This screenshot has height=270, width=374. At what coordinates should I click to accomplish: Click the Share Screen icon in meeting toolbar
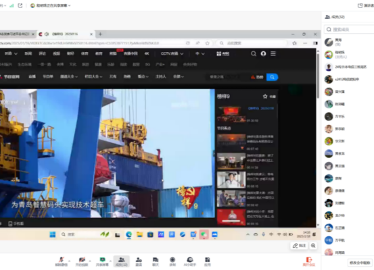pyautogui.click(x=102, y=261)
